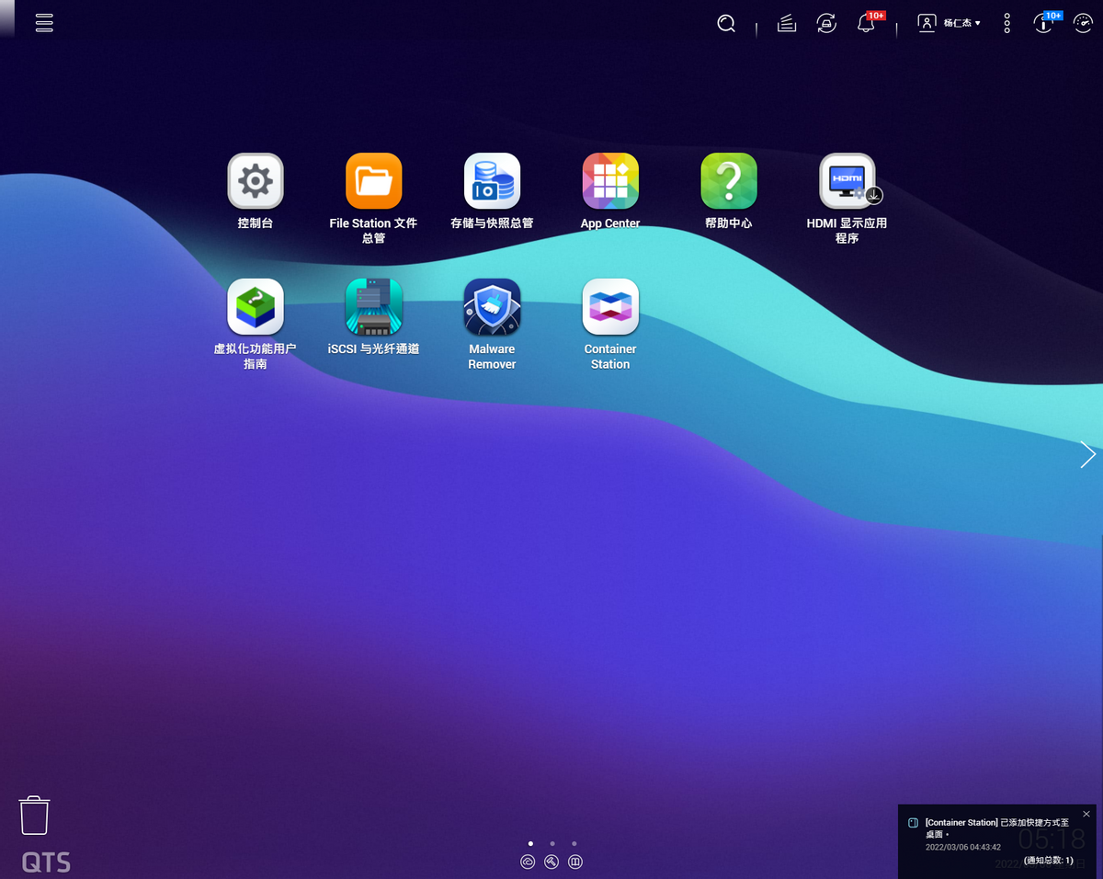Open the resource monitor dashboard gauge
Image resolution: width=1103 pixels, height=879 pixels.
(1083, 24)
